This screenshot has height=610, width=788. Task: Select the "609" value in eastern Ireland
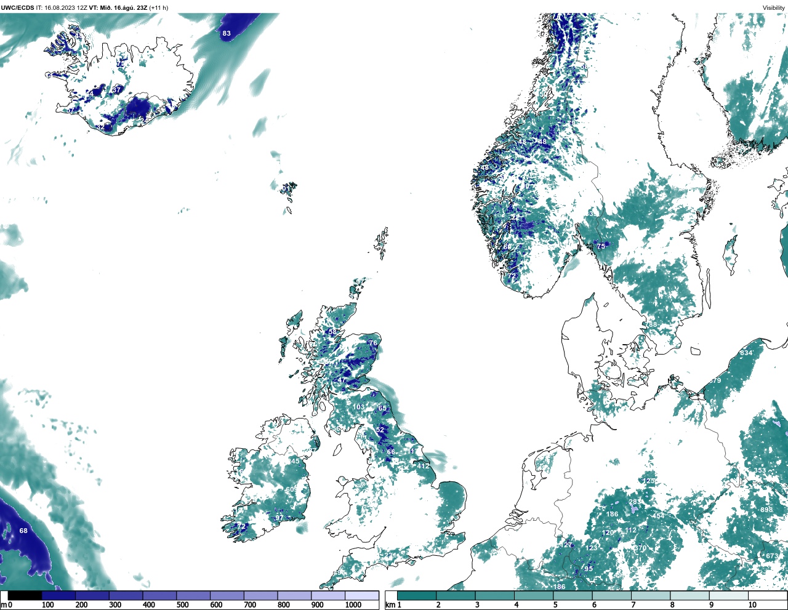292,490
